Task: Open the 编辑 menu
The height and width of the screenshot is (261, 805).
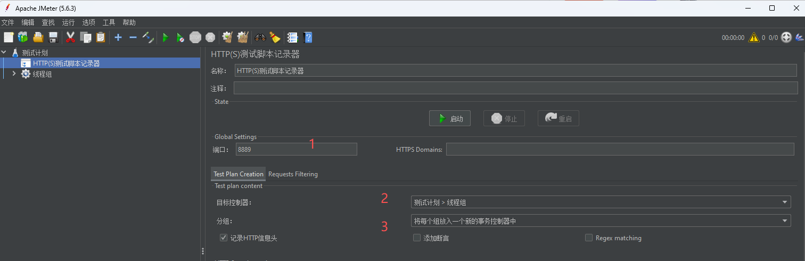Action: [x=28, y=22]
